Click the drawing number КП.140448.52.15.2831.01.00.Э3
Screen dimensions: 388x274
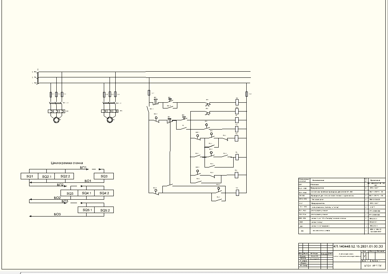(358, 246)
